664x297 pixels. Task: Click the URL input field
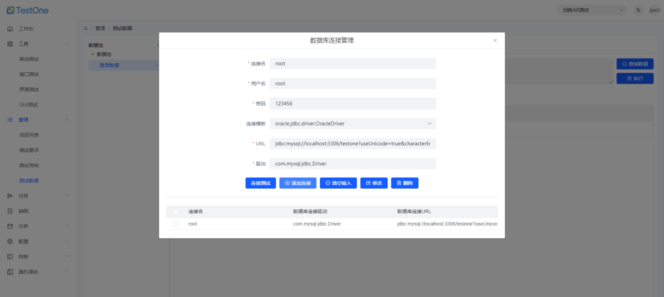tap(352, 144)
